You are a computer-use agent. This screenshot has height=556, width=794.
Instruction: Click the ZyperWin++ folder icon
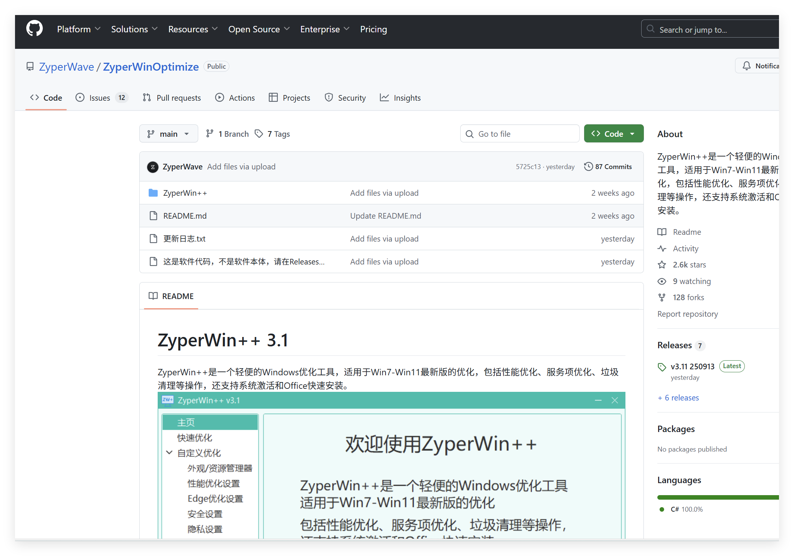(153, 193)
